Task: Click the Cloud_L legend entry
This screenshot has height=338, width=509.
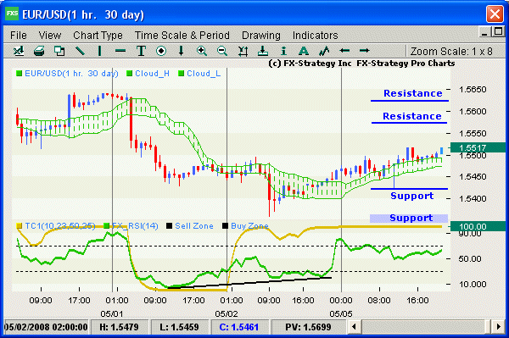Action: click(199, 74)
